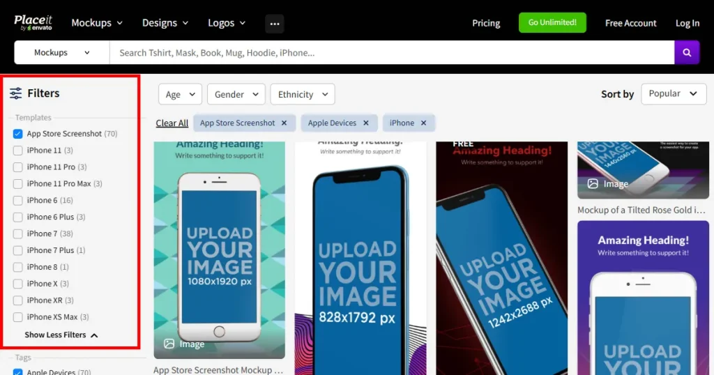Open the Gender dropdown
The image size is (714, 375).
(x=236, y=94)
